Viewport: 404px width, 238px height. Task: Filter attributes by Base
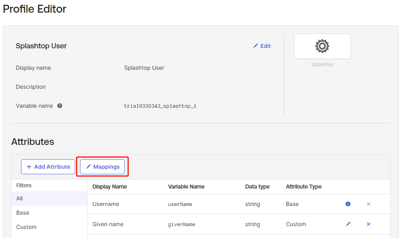pos(49,213)
